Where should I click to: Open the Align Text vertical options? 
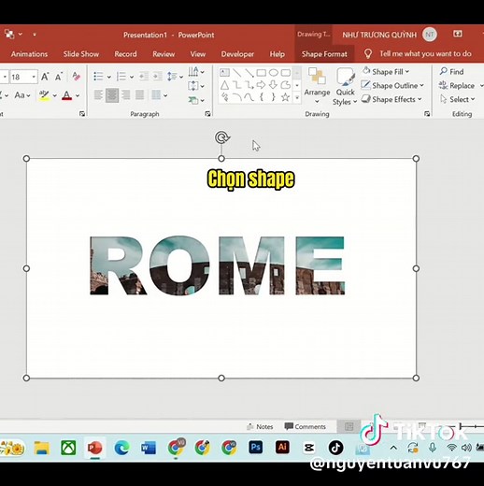196,86
